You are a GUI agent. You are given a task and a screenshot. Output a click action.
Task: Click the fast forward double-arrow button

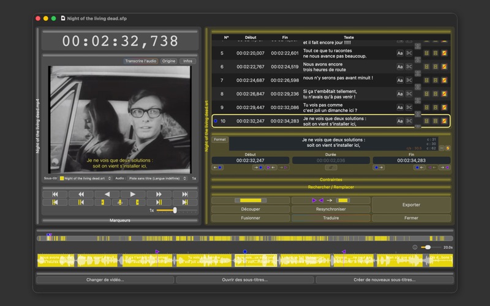click(x=159, y=194)
